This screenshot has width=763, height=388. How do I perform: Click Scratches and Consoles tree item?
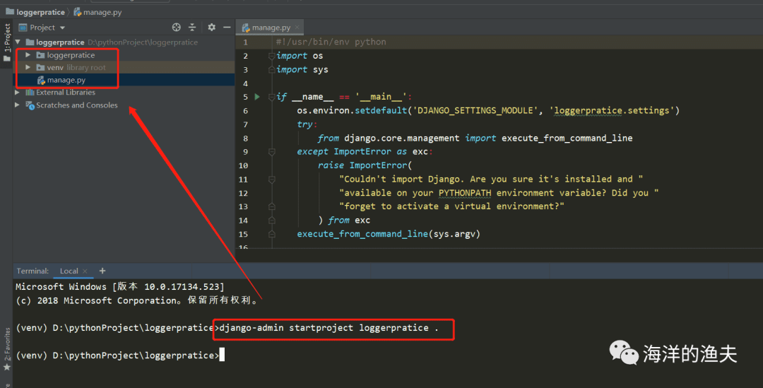(76, 105)
